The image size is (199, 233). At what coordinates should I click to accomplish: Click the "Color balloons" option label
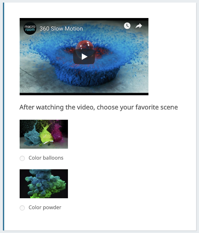point(46,158)
